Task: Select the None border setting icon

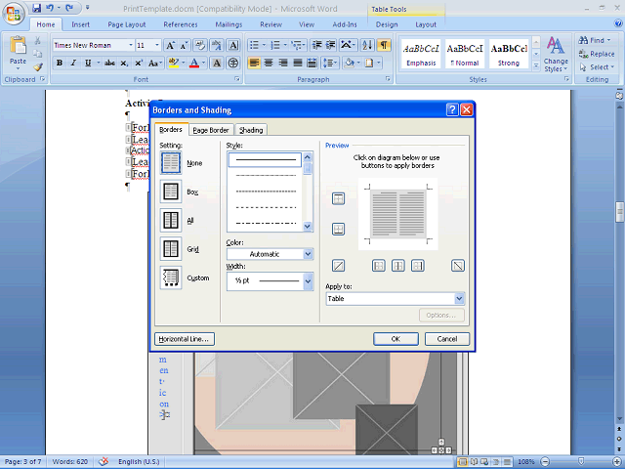Action: (x=171, y=163)
